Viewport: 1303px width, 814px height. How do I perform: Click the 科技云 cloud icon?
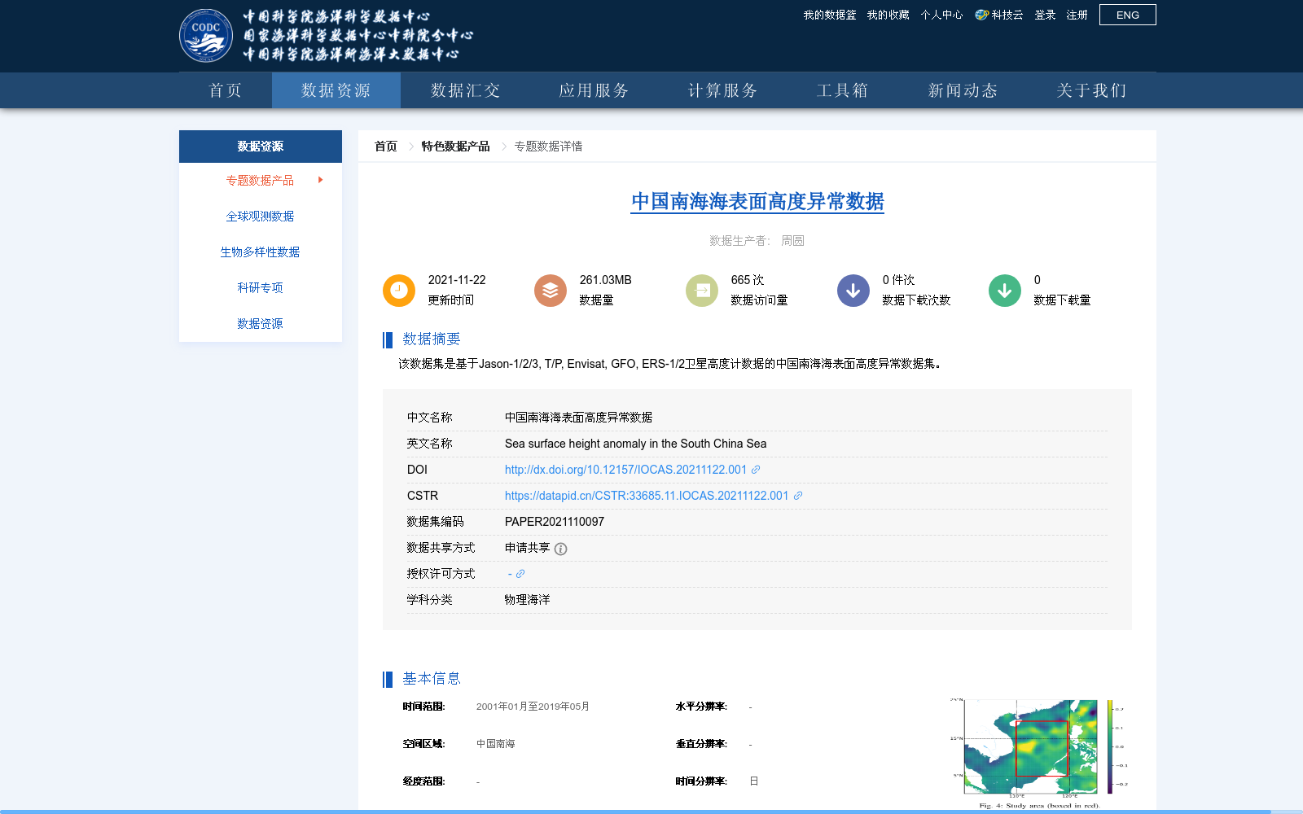point(982,15)
